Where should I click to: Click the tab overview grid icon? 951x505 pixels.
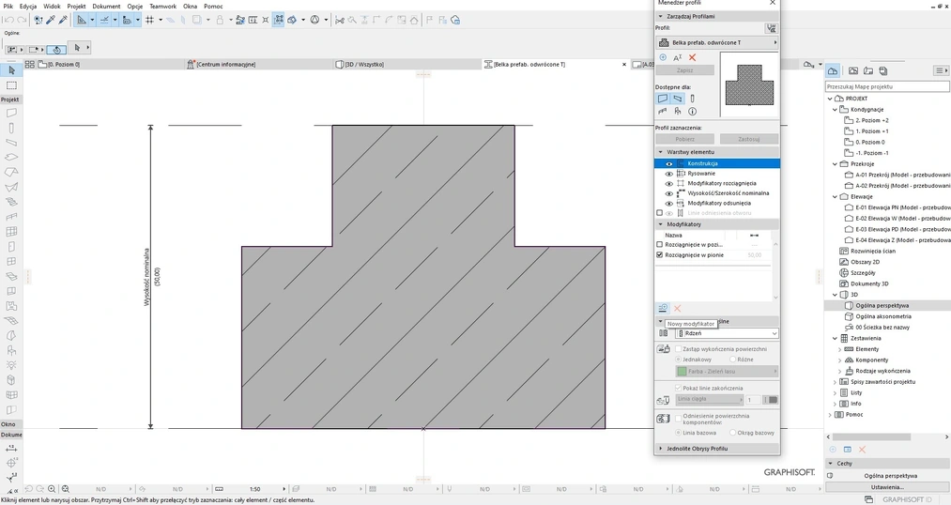[29, 64]
